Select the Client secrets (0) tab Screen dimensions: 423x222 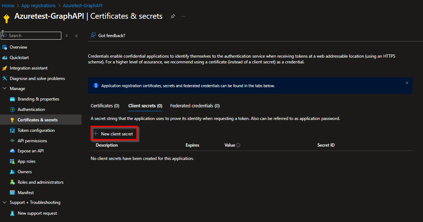click(x=145, y=106)
